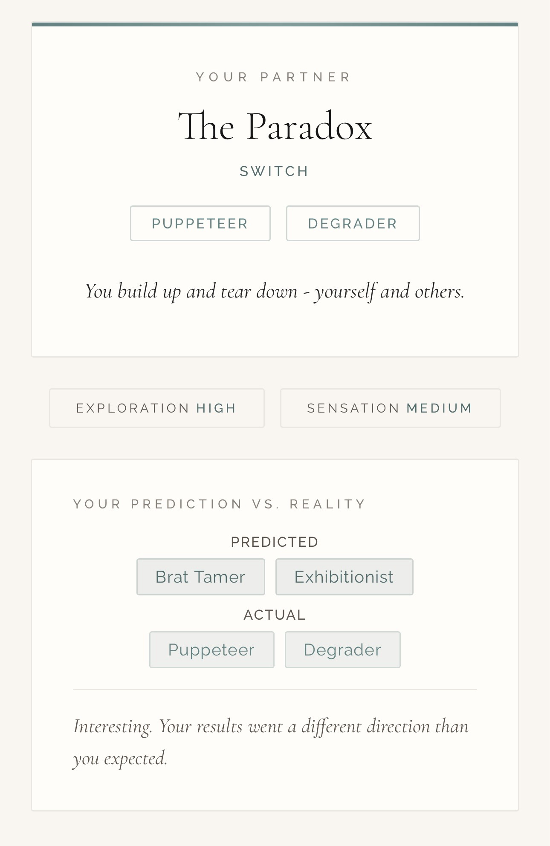Click the MEDIUM value beside Sensation
Screen dimensions: 550x846
(439, 408)
